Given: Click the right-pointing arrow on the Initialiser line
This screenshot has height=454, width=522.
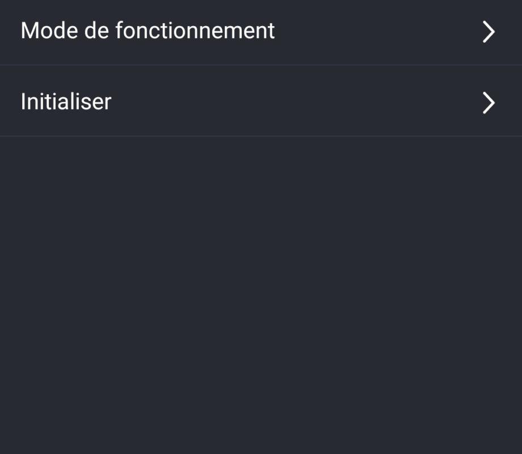Looking at the screenshot, I should (489, 103).
